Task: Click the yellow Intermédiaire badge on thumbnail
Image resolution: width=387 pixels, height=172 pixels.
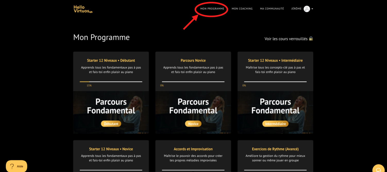Action: click(275, 124)
